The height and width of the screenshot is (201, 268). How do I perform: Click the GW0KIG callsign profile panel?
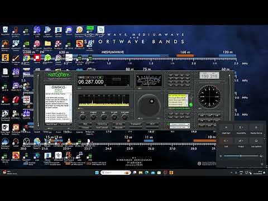click(x=59, y=104)
